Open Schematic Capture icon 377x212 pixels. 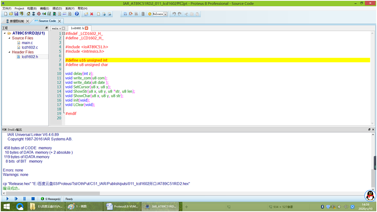pos(34,14)
